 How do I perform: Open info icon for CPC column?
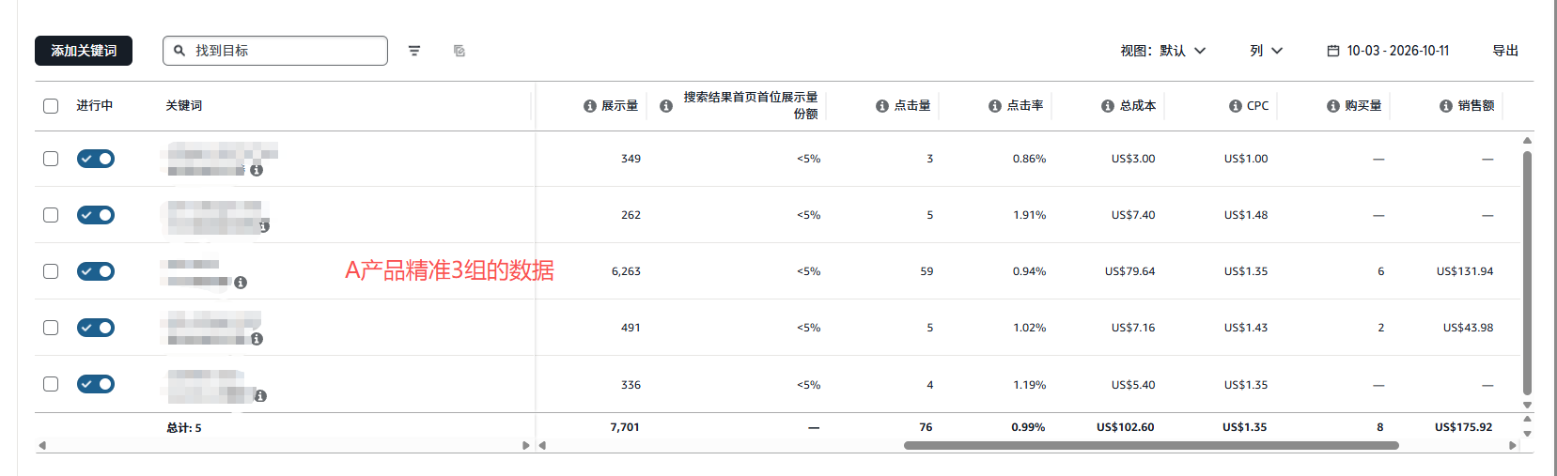[x=1236, y=106]
